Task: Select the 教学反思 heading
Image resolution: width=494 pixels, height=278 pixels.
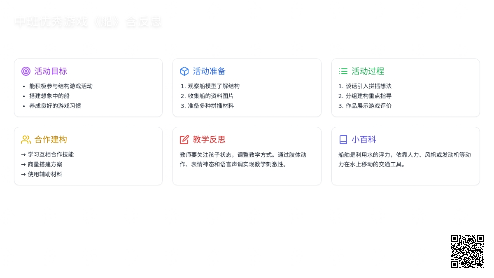Action: (209, 140)
